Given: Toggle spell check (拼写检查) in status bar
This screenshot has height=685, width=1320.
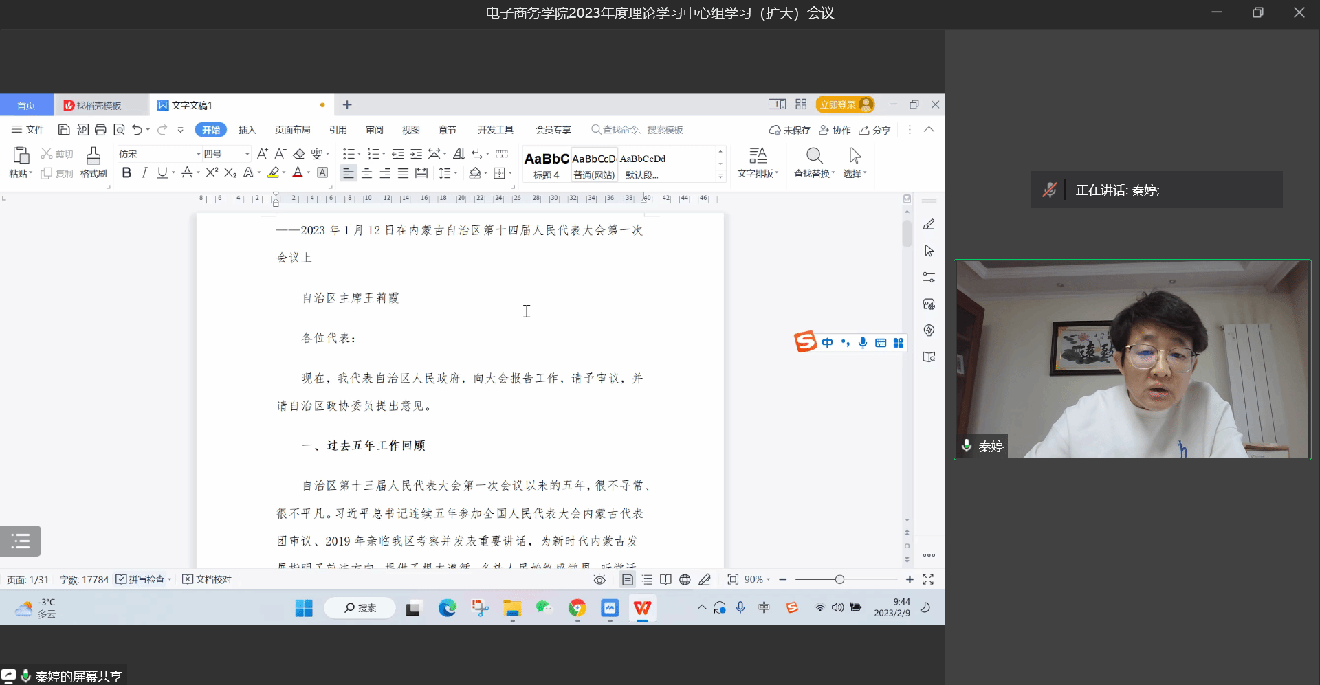Looking at the screenshot, I should point(142,579).
